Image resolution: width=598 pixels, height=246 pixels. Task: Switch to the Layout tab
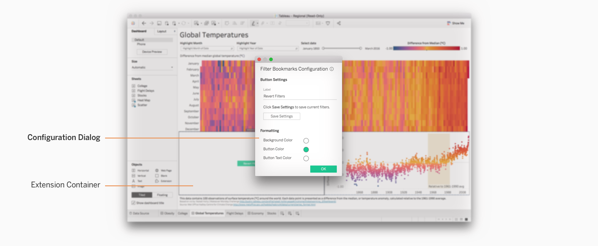162,31
